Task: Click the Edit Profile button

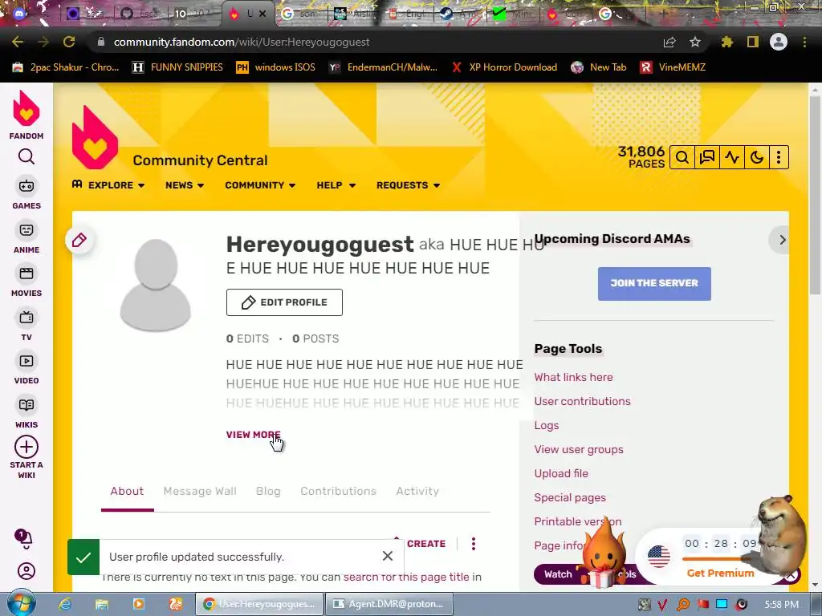Action: (284, 302)
